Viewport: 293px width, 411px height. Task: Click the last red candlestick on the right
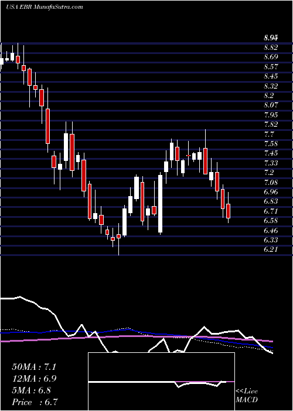coord(228,211)
